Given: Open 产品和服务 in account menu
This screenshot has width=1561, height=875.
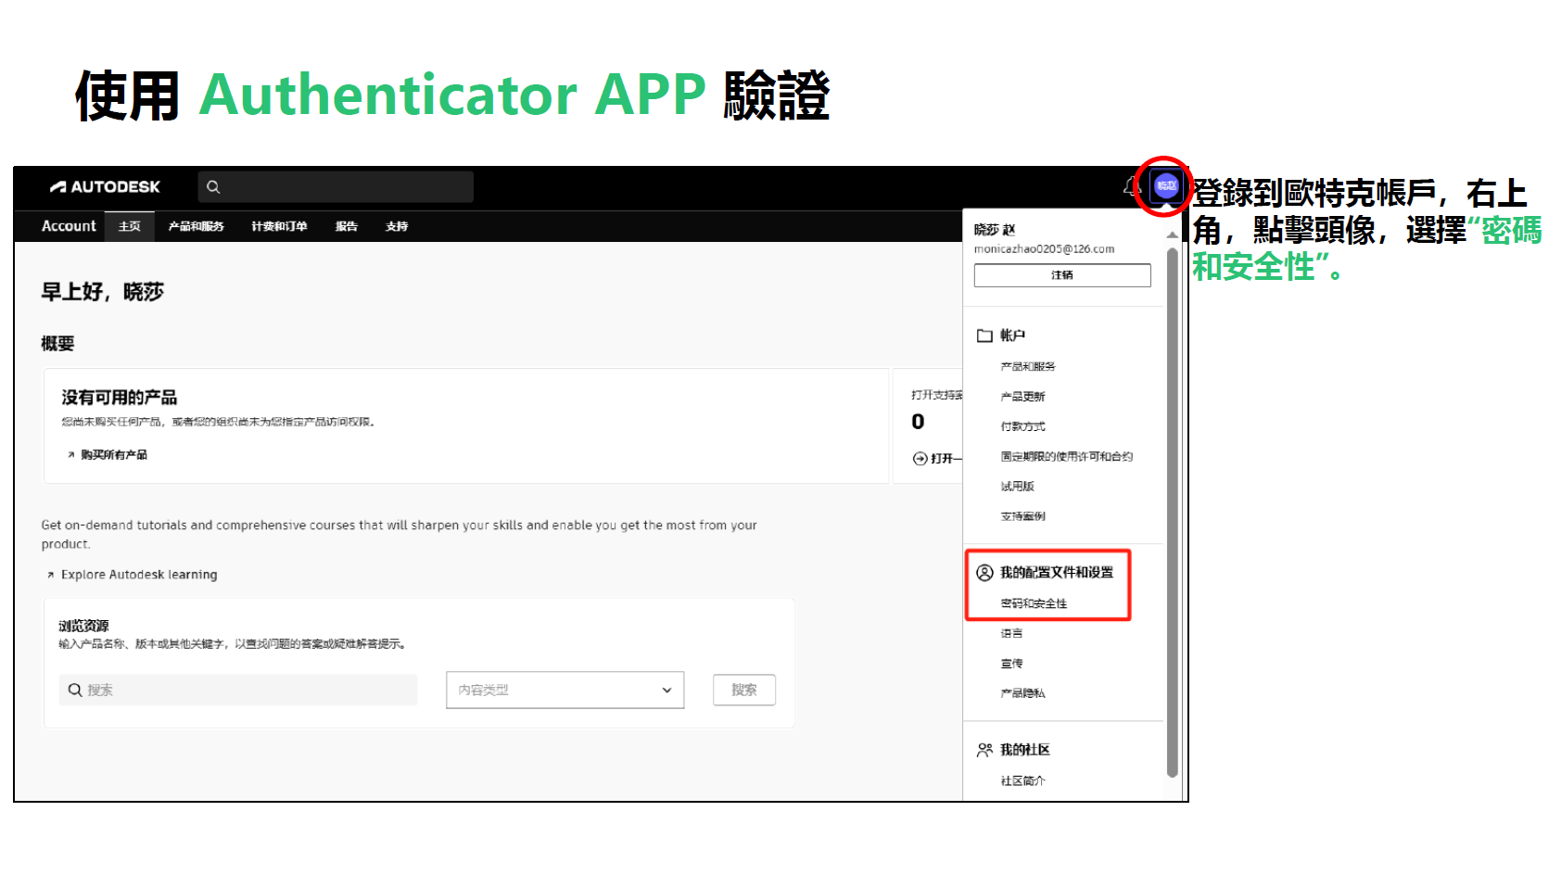Looking at the screenshot, I should tap(1028, 367).
